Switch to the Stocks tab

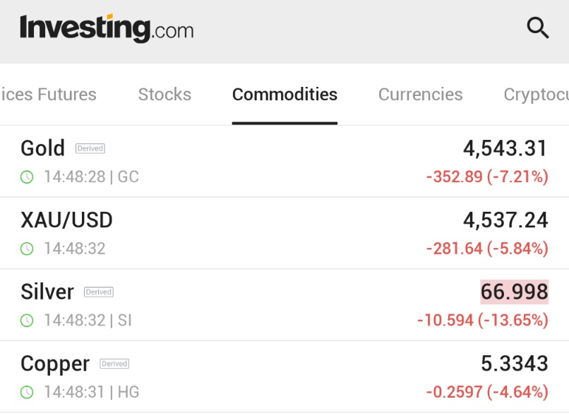point(164,95)
